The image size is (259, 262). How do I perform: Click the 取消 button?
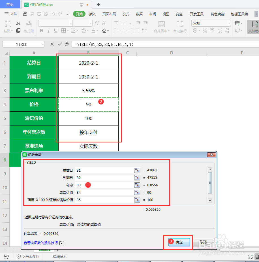[x=203, y=242]
